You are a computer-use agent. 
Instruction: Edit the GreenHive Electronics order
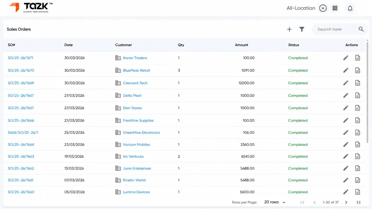click(x=346, y=132)
